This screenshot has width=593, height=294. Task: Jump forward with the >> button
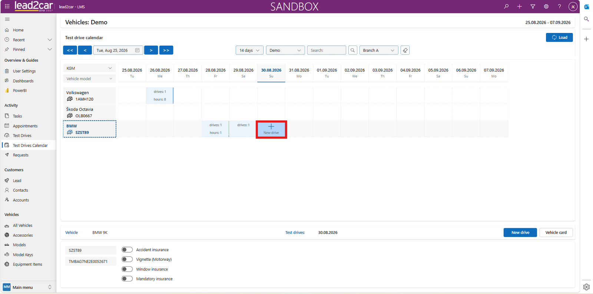point(166,50)
